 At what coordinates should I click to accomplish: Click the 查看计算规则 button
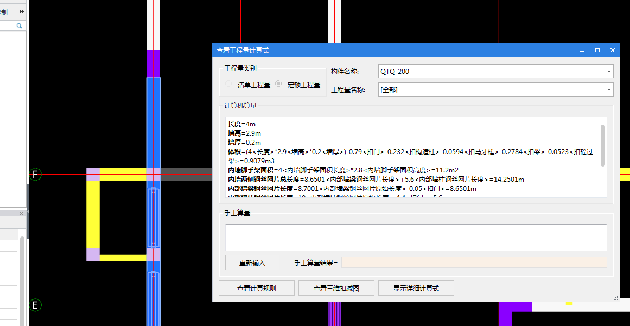click(x=256, y=288)
